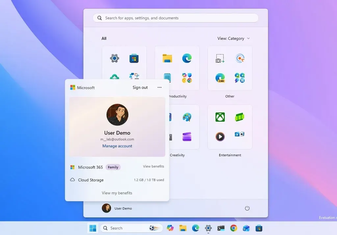Image resolution: width=337 pixels, height=235 pixels.
Task: Focus the Search for apps, settings field
Action: pos(176,18)
